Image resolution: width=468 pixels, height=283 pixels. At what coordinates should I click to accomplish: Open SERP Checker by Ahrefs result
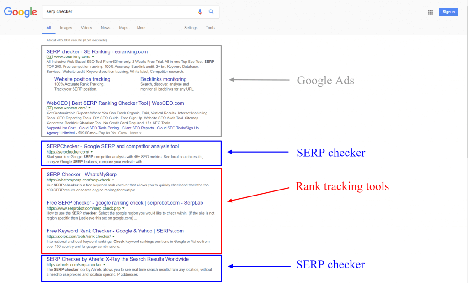[x=117, y=259]
